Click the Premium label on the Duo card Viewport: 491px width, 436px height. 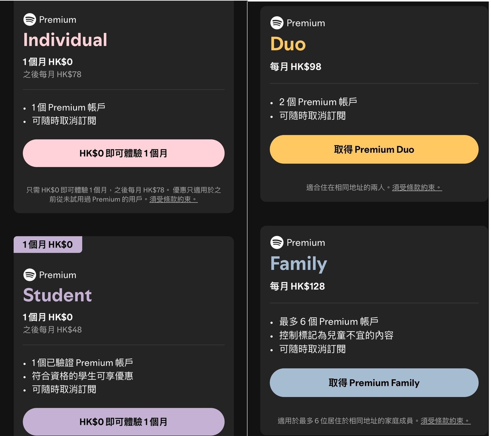[x=306, y=23]
